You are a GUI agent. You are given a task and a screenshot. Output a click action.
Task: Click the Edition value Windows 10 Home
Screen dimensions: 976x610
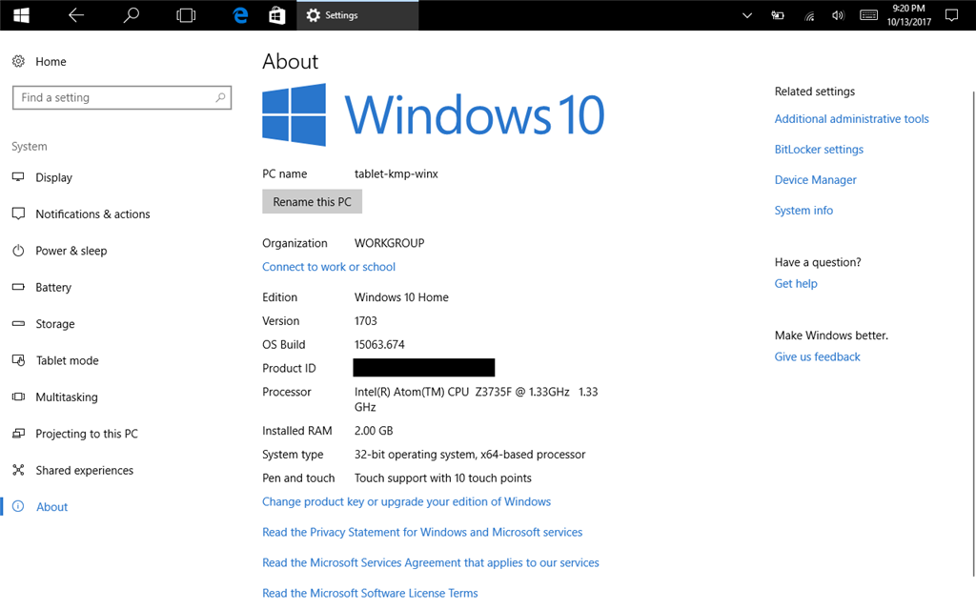tap(401, 297)
